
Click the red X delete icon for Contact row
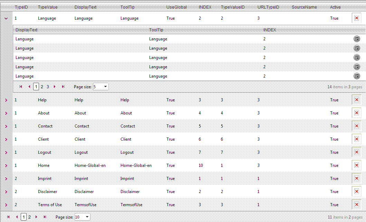(x=357, y=126)
